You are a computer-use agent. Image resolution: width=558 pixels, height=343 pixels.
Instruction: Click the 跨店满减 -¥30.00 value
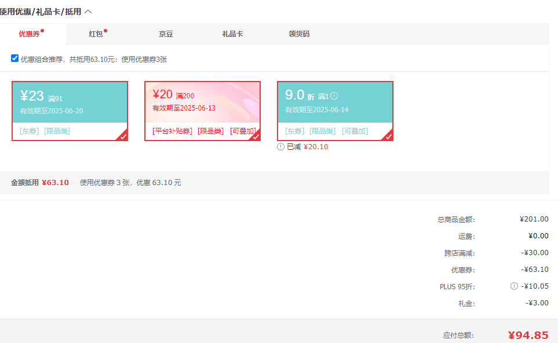click(x=535, y=252)
